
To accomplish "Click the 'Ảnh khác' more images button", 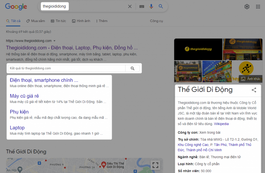I will tap(251, 79).
